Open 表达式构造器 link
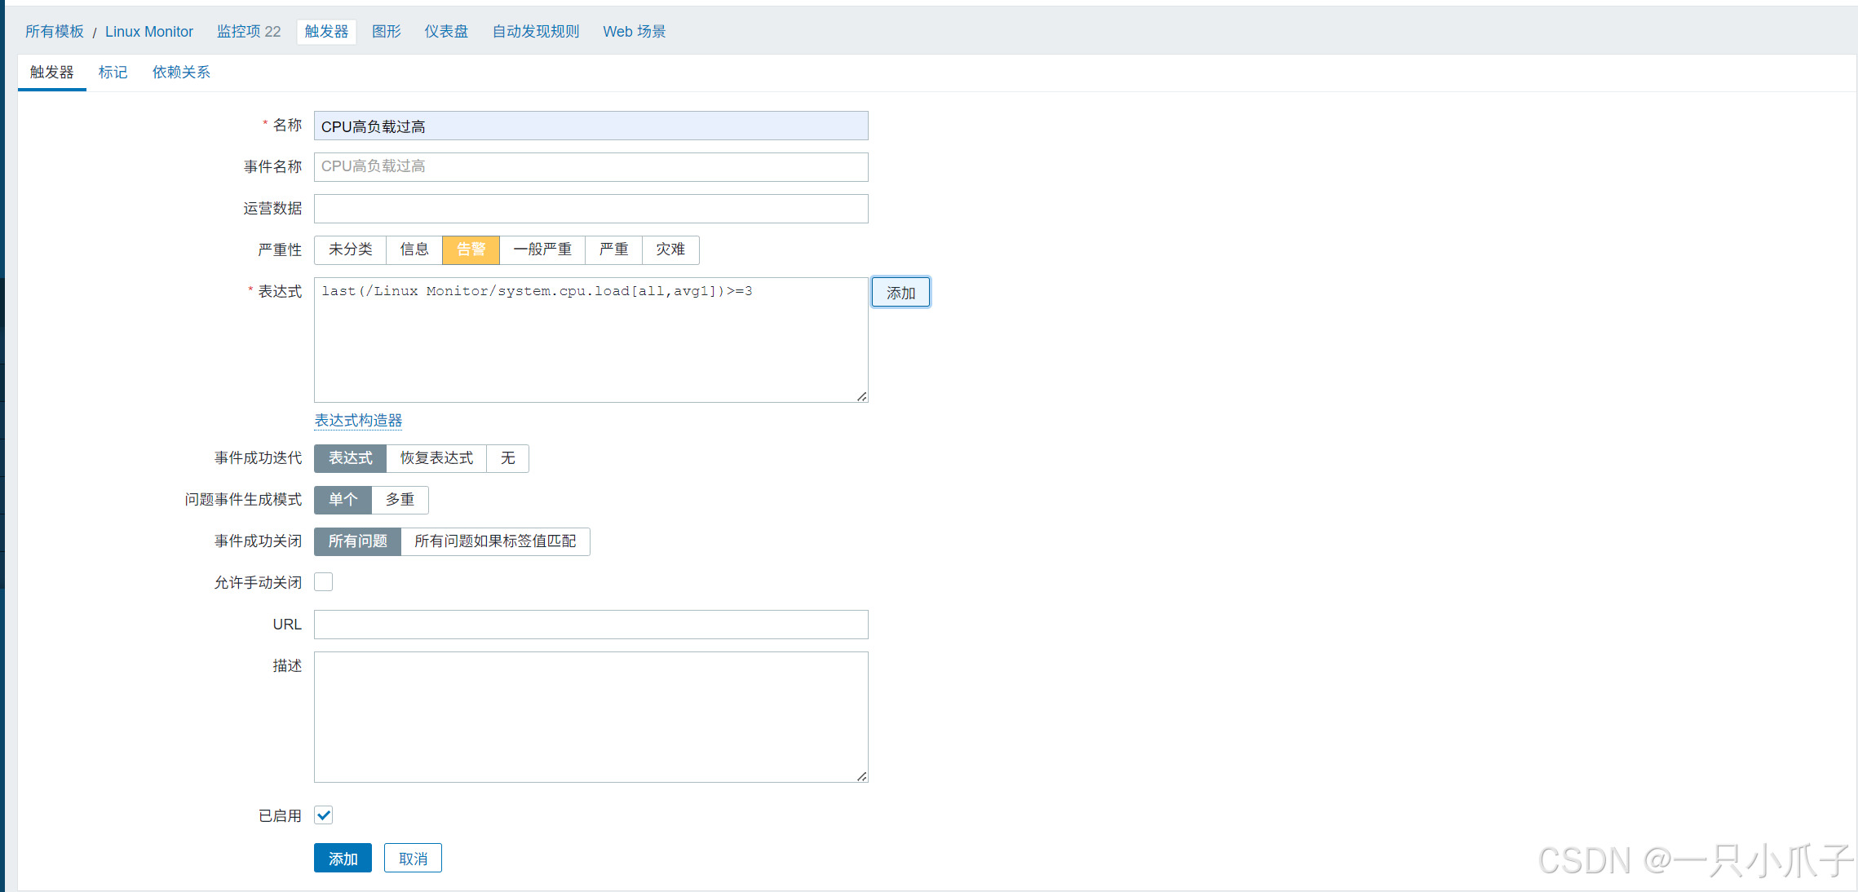 358,421
